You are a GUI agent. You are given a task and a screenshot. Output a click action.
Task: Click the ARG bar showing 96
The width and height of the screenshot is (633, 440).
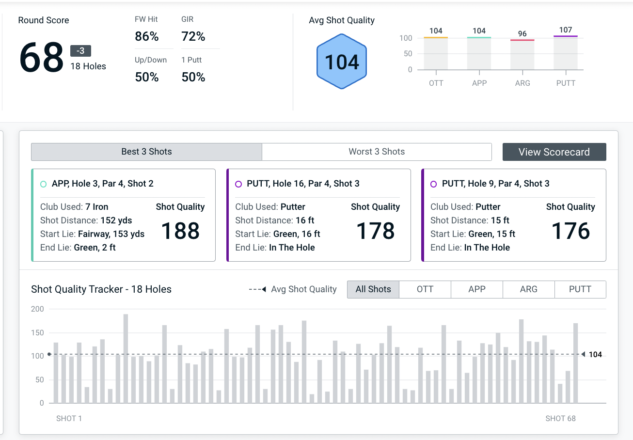[x=522, y=55]
